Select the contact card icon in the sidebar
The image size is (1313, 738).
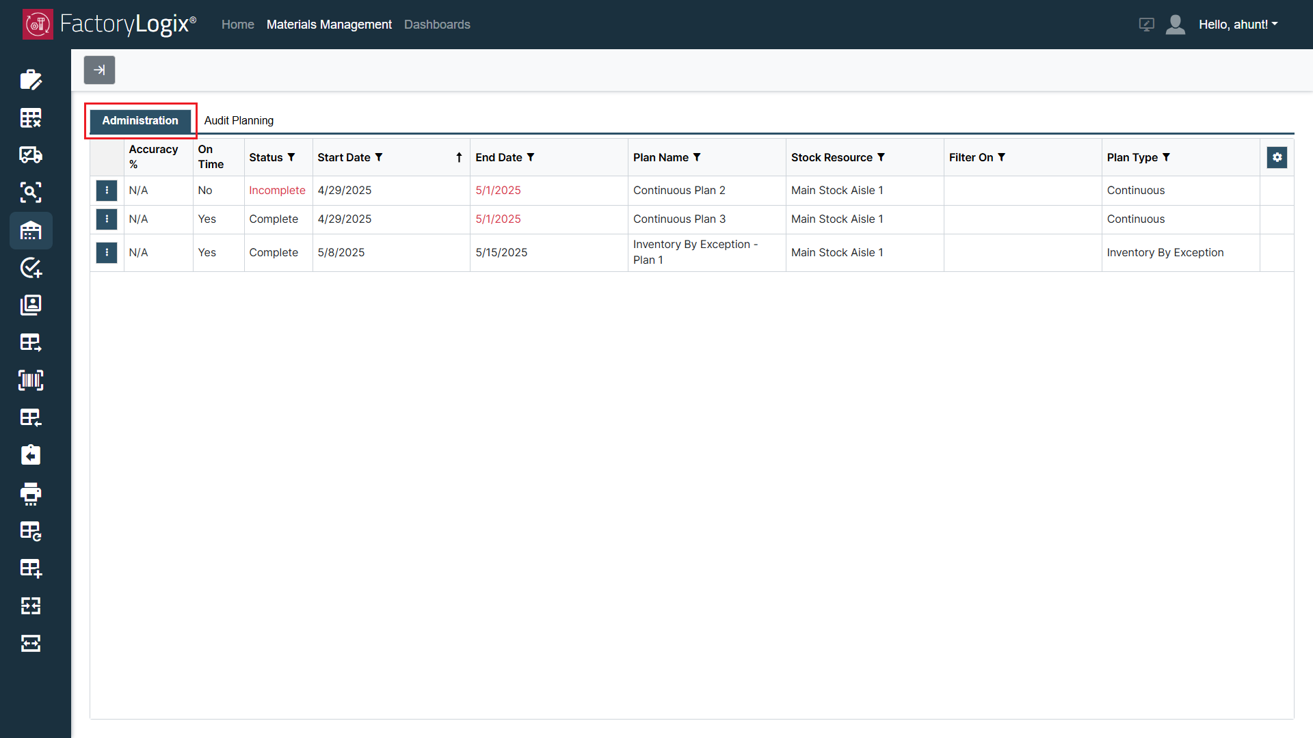[31, 305]
